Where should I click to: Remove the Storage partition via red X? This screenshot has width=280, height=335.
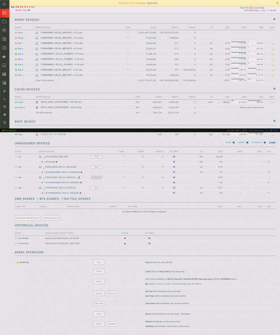click(56, 162)
